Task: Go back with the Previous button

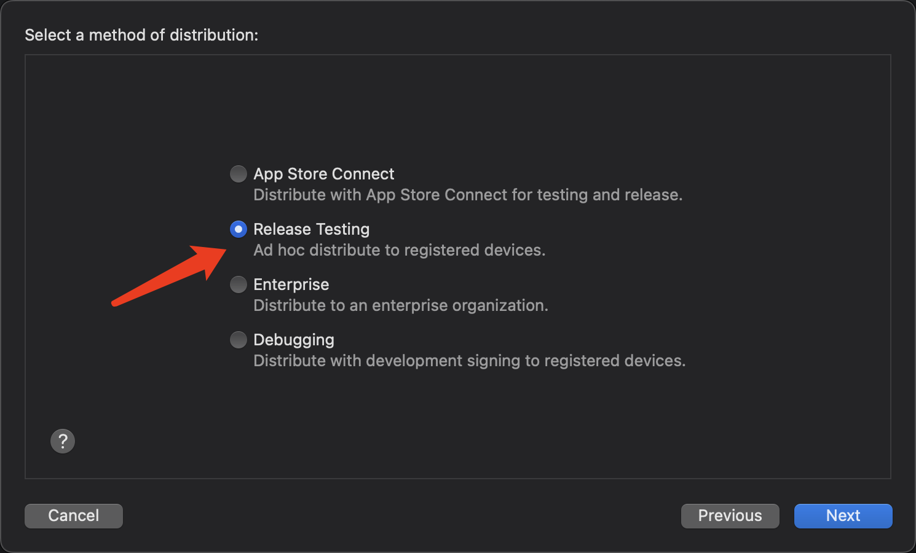Action: pyautogui.click(x=730, y=516)
